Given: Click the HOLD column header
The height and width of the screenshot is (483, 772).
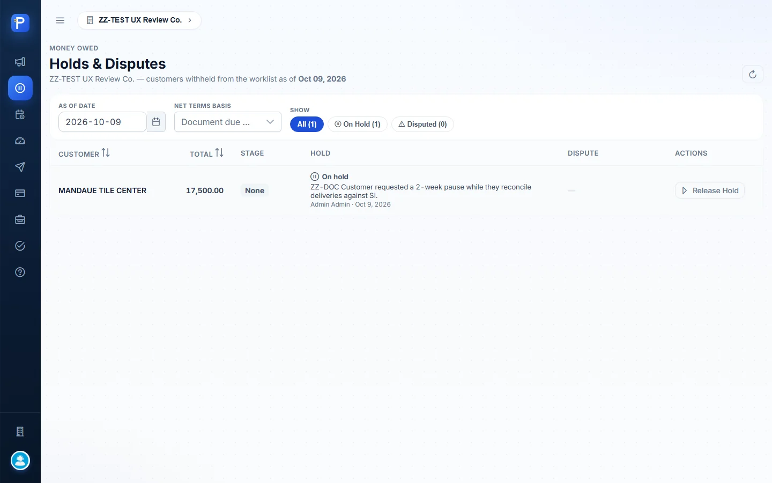Looking at the screenshot, I should [x=321, y=153].
